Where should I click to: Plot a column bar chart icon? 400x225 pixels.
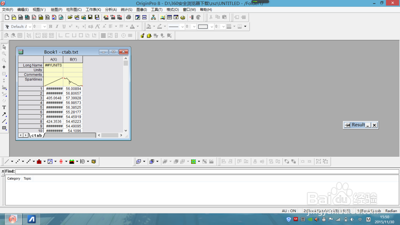pyautogui.click(x=39, y=161)
